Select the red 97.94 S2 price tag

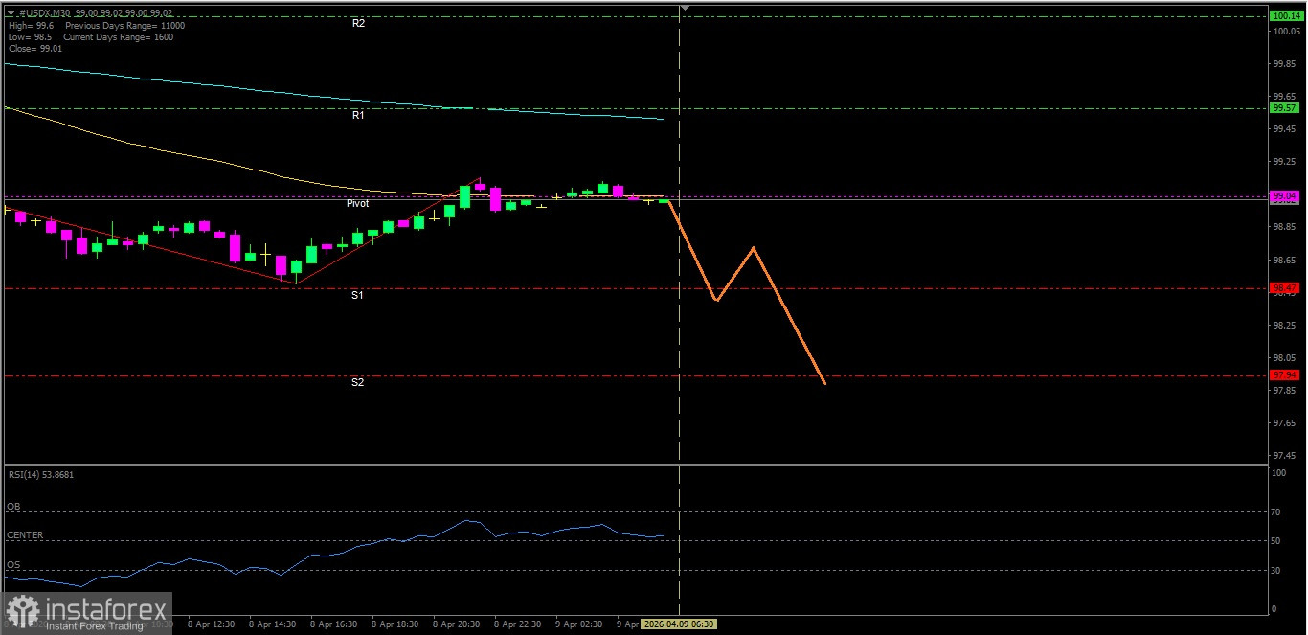1283,374
